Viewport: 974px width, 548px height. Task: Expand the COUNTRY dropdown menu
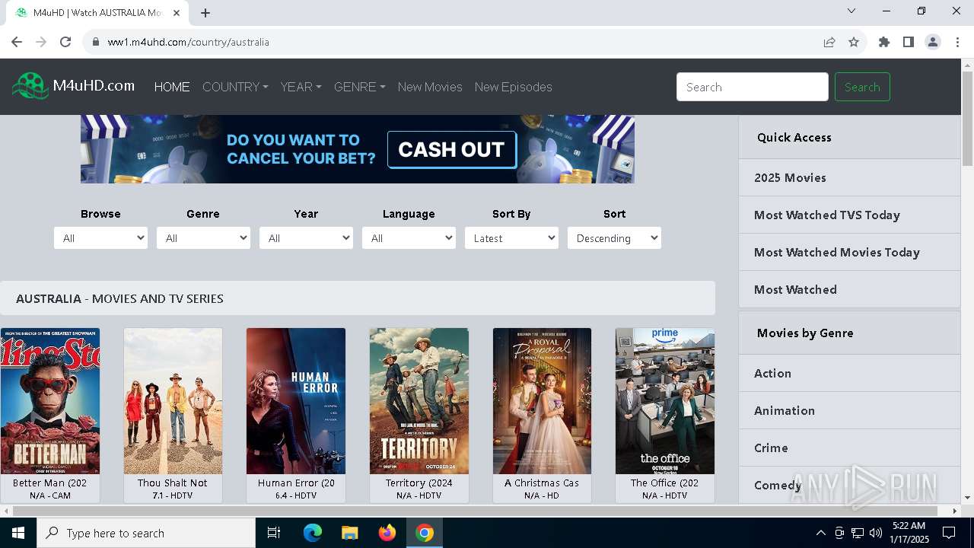click(x=235, y=87)
